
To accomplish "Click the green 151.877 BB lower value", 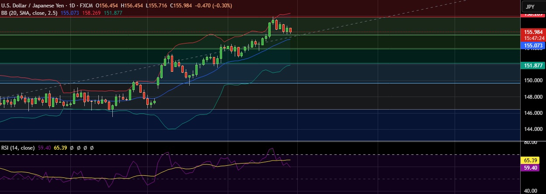I will [x=112, y=13].
